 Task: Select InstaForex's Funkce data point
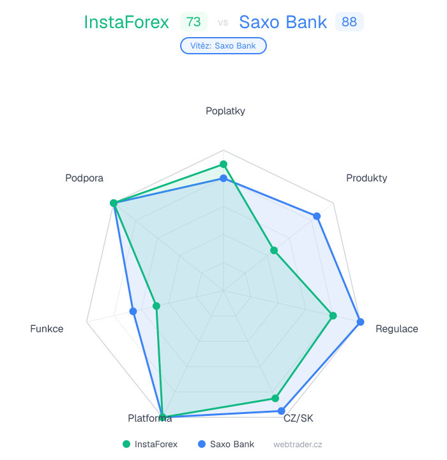click(x=156, y=306)
